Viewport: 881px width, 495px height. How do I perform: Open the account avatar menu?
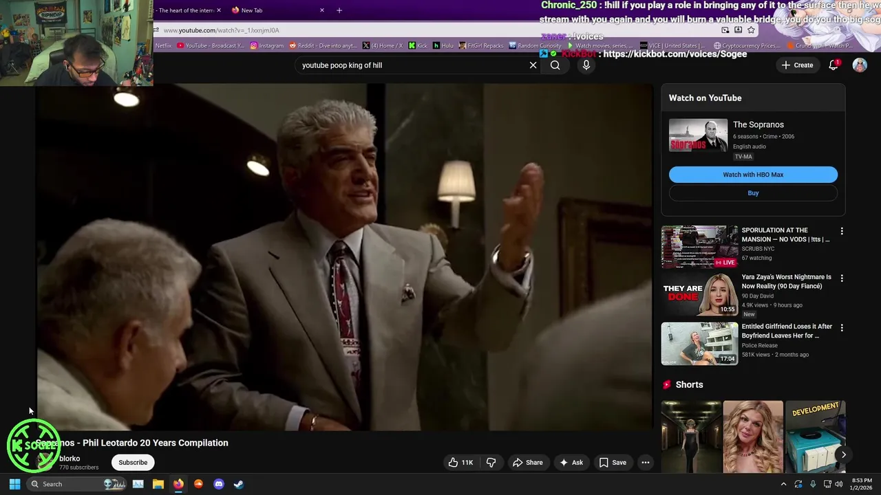(x=860, y=65)
